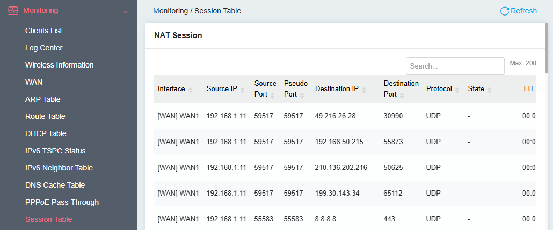Screen dimensions: 553x230
Task: Click the Refresh circular arrow icon
Action: pos(504,11)
